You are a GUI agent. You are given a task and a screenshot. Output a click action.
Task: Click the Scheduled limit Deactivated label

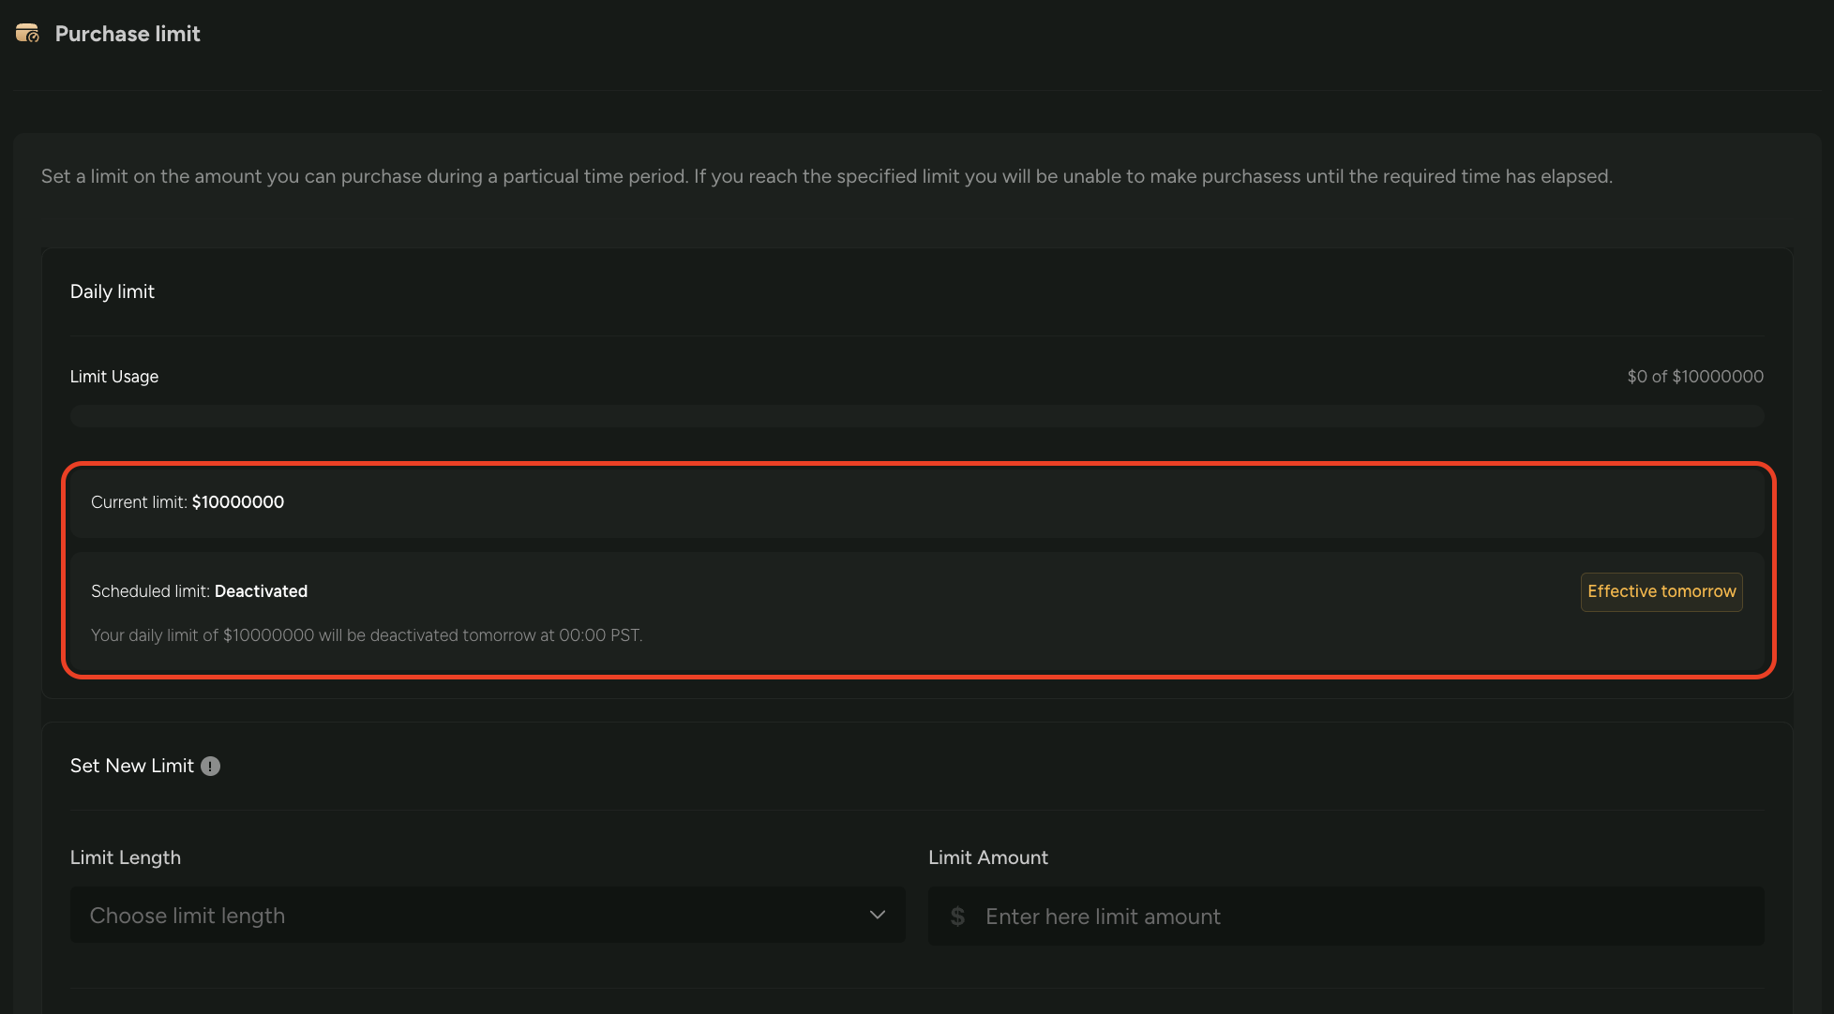tap(199, 591)
